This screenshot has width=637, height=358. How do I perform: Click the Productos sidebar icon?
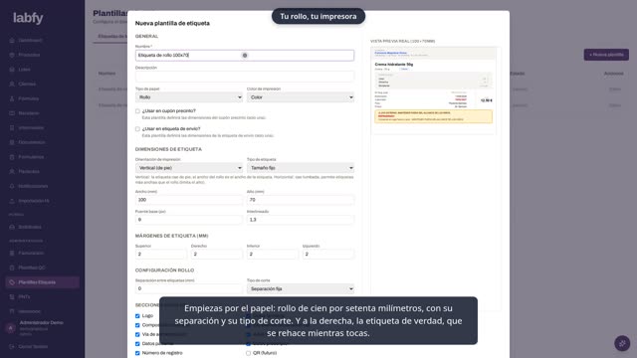pos(12,55)
